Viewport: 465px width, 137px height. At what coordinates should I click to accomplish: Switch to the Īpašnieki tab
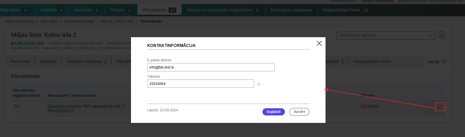48,62
